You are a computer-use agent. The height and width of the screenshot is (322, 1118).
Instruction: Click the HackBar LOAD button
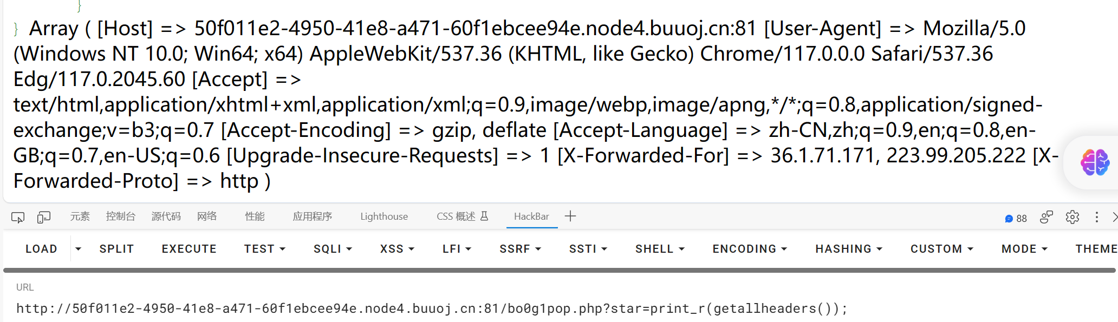pos(41,249)
